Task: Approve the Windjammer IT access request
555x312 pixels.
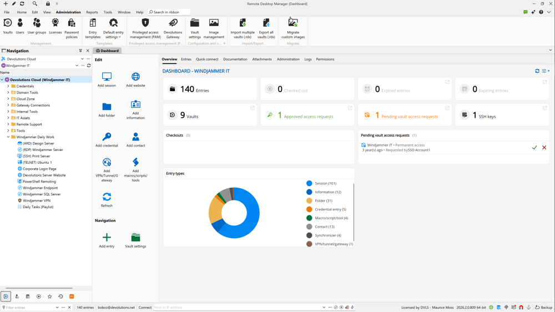Action: (x=534, y=148)
